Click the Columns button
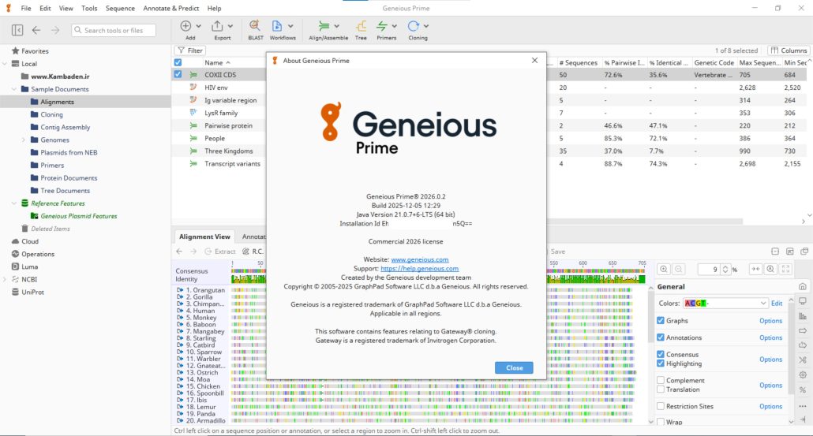Screen dimensions: 813x436 788,50
